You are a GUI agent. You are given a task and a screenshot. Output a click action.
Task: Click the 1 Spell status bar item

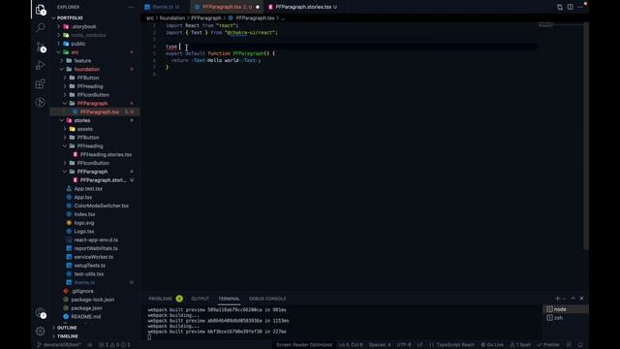[x=520, y=345]
